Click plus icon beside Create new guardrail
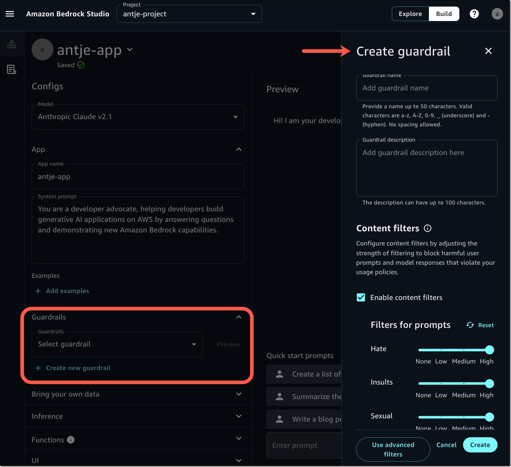 38,368
